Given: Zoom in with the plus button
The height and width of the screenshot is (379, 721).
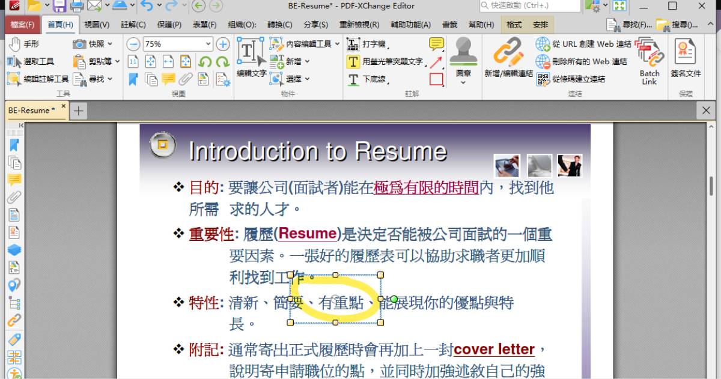Looking at the screenshot, I should point(223,44).
